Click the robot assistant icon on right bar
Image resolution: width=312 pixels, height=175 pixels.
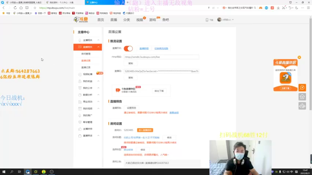point(302,106)
